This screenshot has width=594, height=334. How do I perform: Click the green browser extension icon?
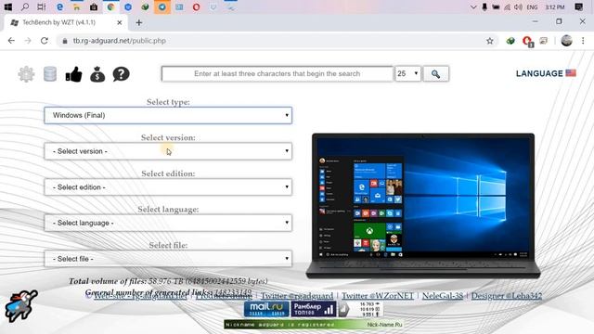click(510, 41)
